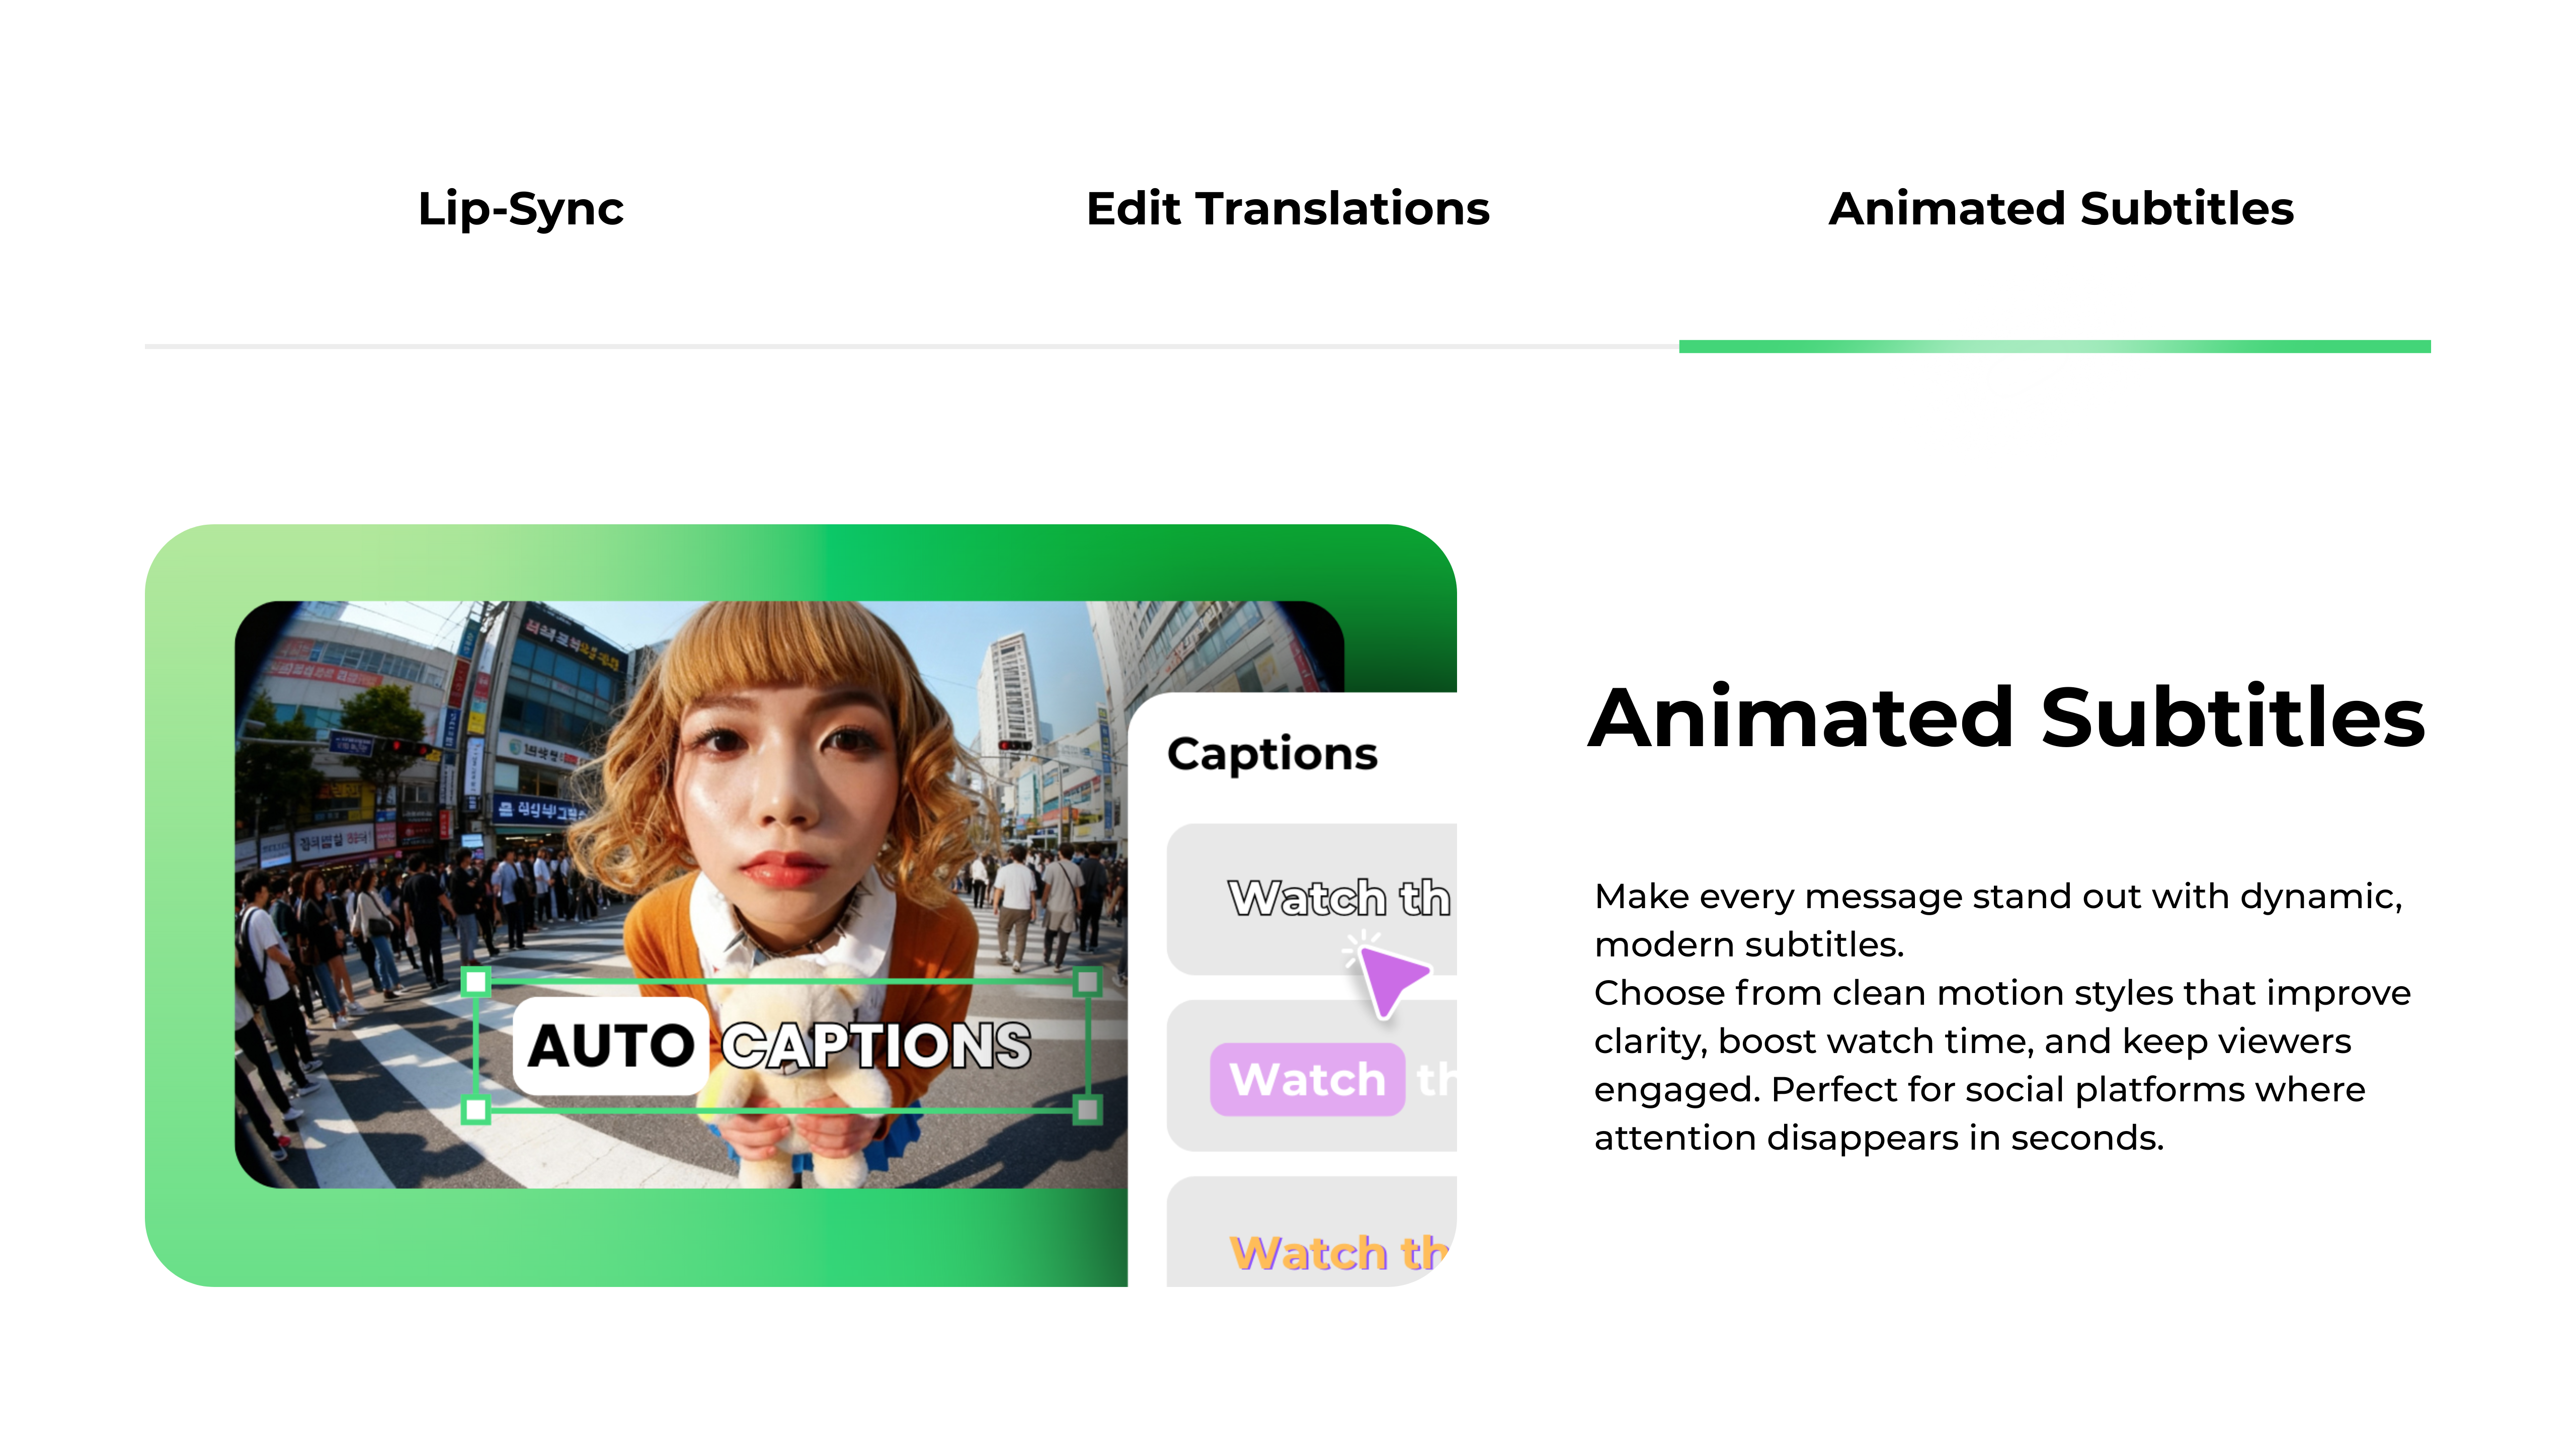The width and height of the screenshot is (2576, 1449).
Task: Click the top-left caption selection handle
Action: [477, 982]
